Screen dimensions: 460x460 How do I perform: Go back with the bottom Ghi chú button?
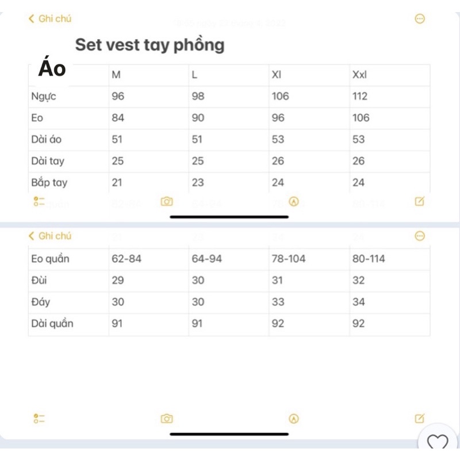point(49,236)
